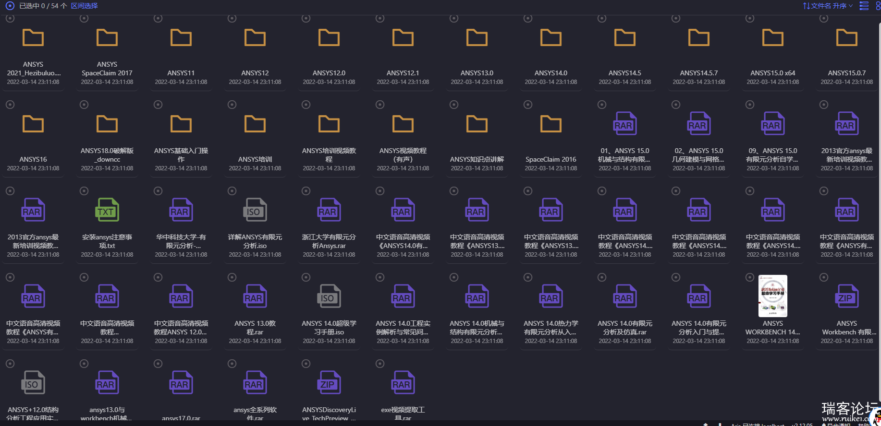Select the RAR icon of exe视频提取工具.rar
The width and height of the screenshot is (881, 426).
tap(403, 382)
